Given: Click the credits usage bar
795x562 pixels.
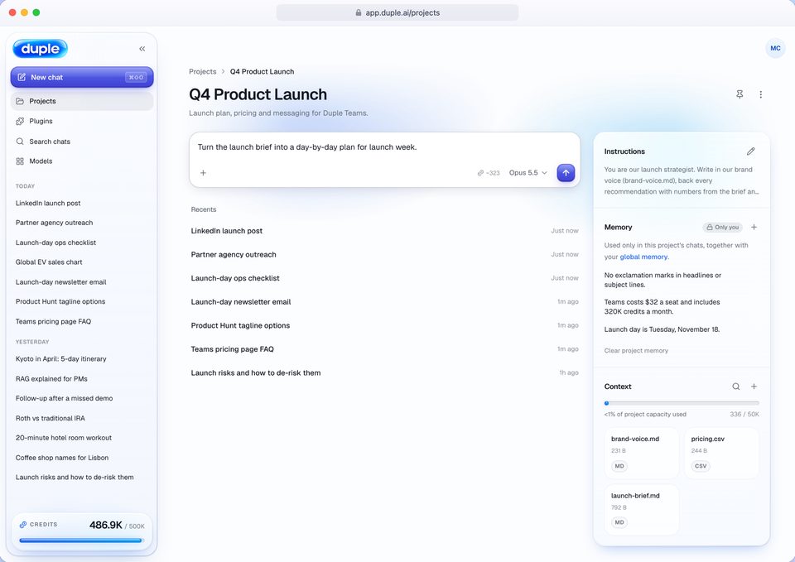Looking at the screenshot, I should pyautogui.click(x=82, y=540).
